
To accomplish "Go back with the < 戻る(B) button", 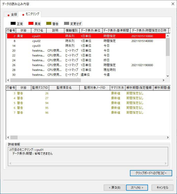I will [115, 188].
